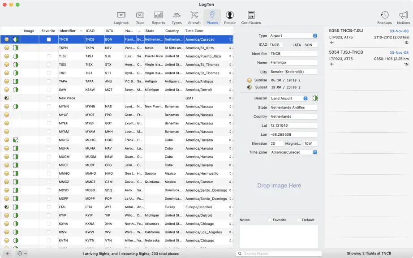Screen dimensions: 413x258
Task: Sort by IATA column header
Action: [114, 31]
